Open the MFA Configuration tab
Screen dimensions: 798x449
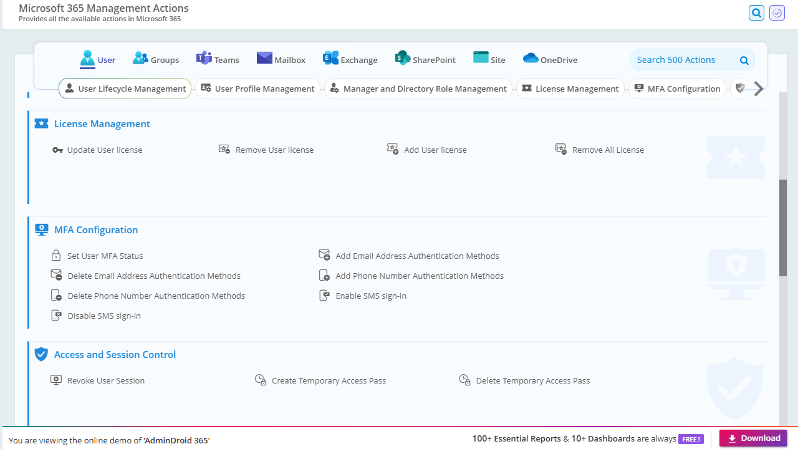click(x=678, y=89)
